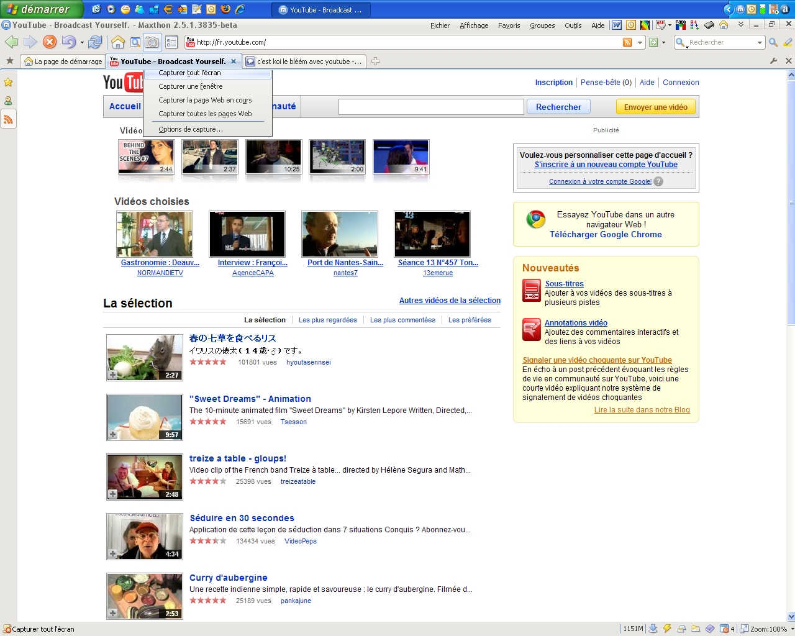Click the ABC spell-check icon
This screenshot has width=795, height=636.
(x=661, y=25)
